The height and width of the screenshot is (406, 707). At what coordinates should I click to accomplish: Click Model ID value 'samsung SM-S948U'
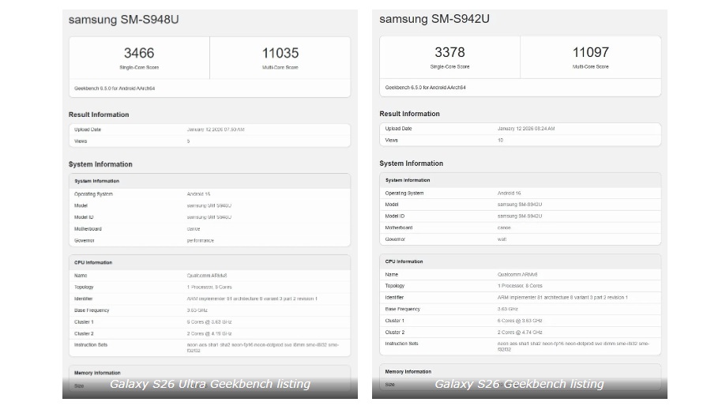pyautogui.click(x=209, y=218)
